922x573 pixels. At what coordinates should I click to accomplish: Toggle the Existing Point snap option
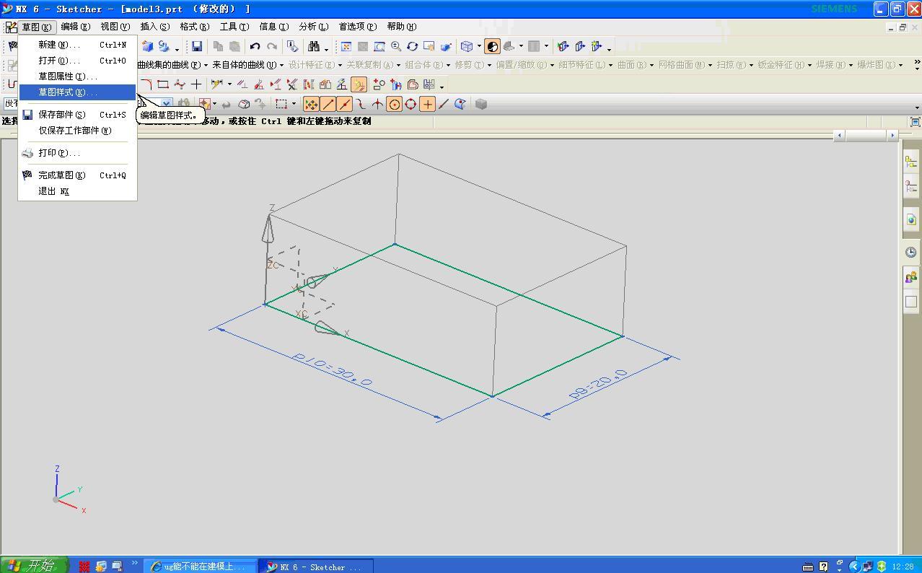pos(427,104)
